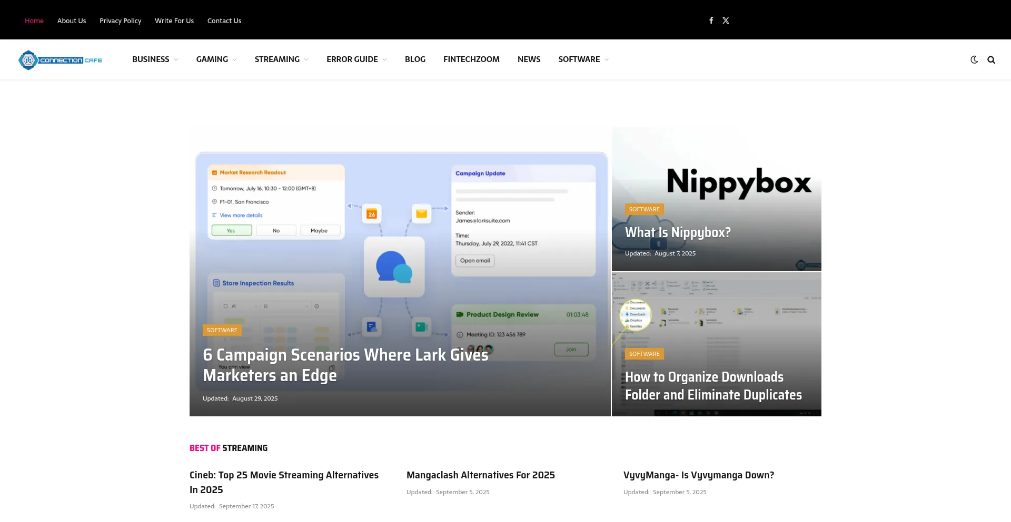1011x522 pixels.
Task: Click the Contact Us link
Action: coord(224,21)
